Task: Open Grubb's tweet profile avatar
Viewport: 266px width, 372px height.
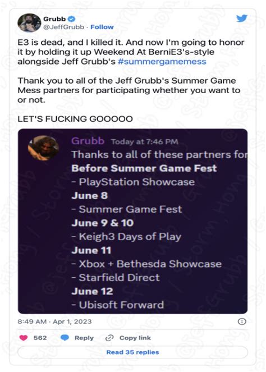Action: (x=29, y=22)
